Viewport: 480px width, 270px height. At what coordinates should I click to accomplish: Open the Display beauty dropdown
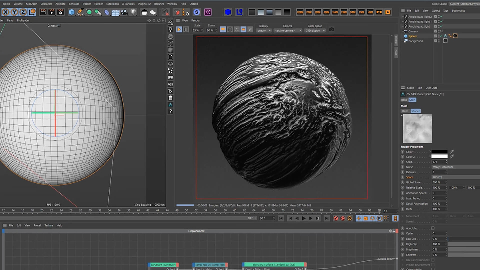pos(264,30)
